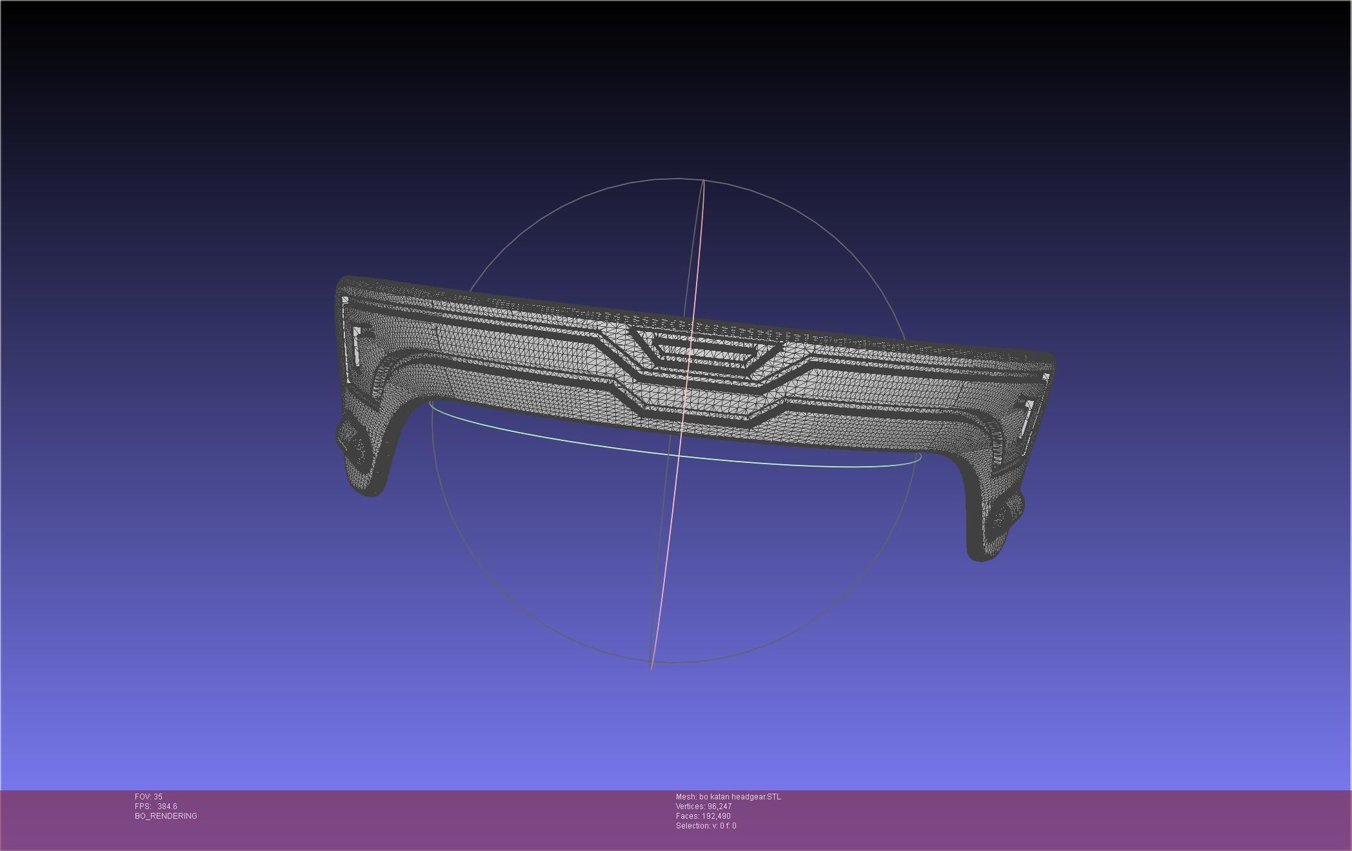Click the Vertices: 96,247 text
The image size is (1352, 851).
[x=704, y=807]
